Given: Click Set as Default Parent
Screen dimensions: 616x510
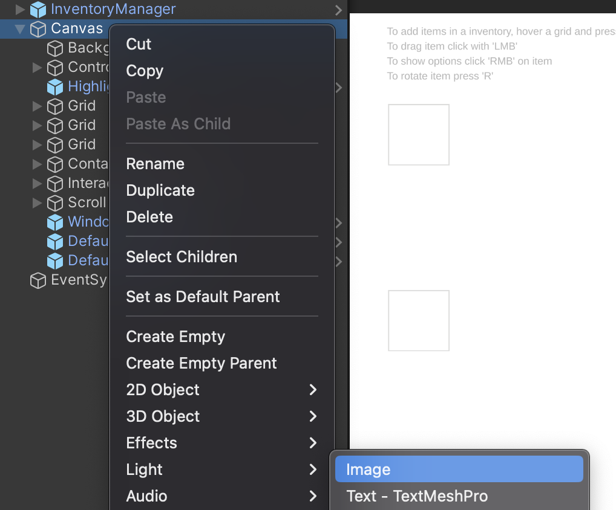Looking at the screenshot, I should pos(203,297).
